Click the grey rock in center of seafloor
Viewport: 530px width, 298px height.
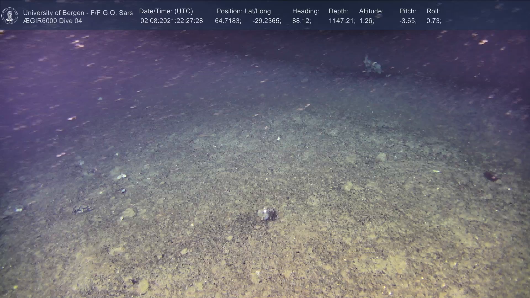click(x=266, y=214)
